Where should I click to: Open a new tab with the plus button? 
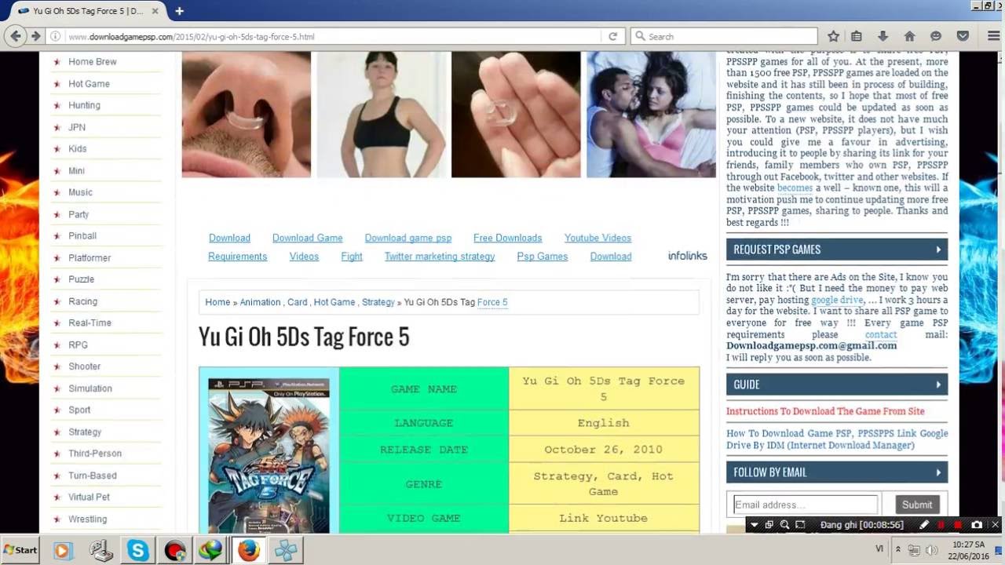tap(179, 11)
